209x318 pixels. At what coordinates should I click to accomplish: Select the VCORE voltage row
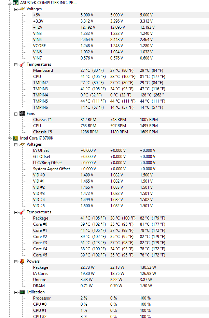[x=121, y=46]
